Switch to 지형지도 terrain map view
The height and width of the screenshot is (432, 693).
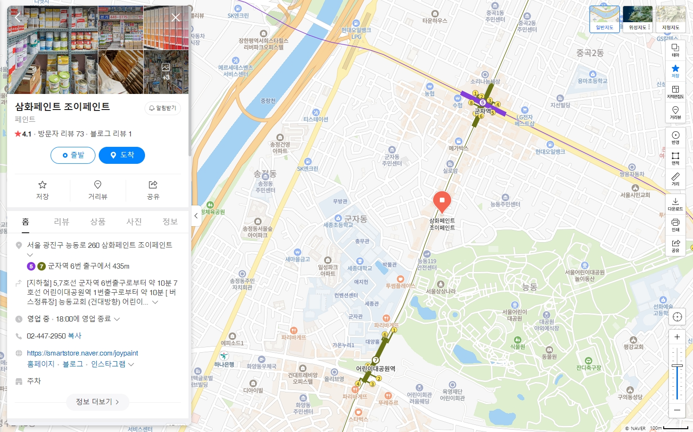[x=670, y=19]
